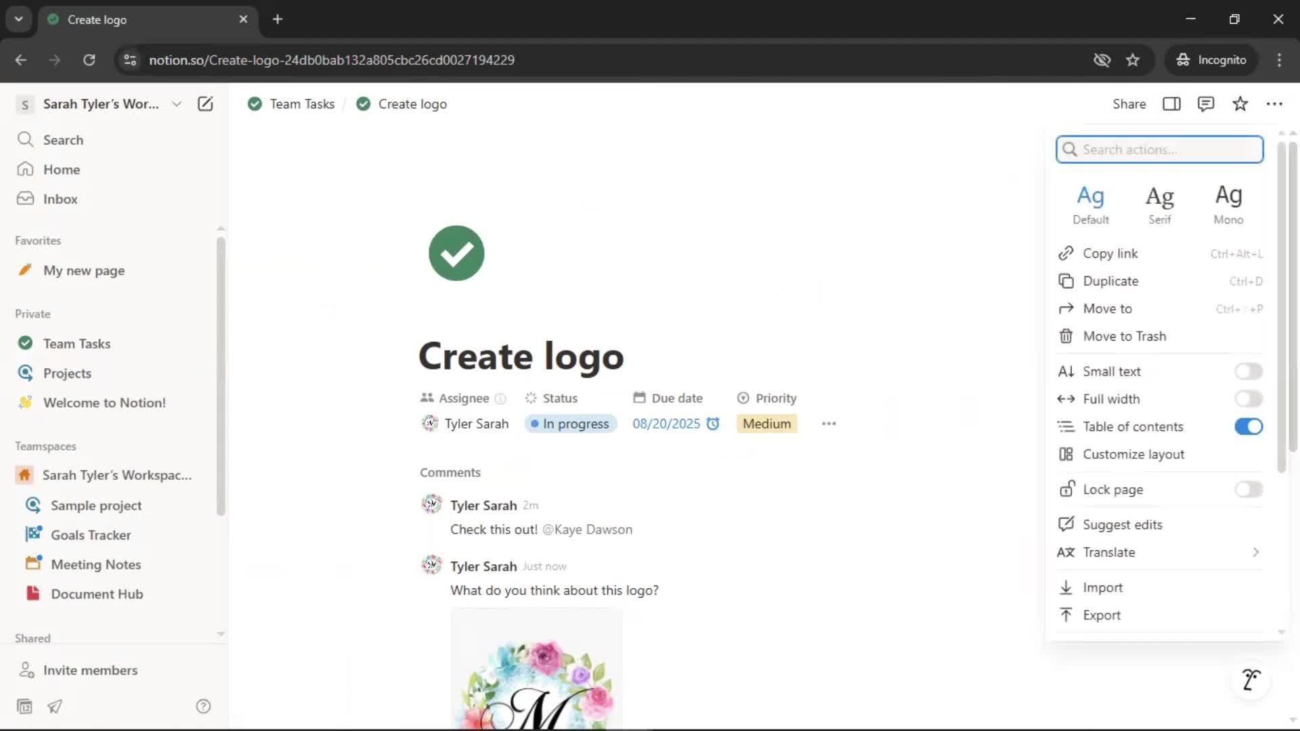Show more properties ellipsis beside Medium
1300x731 pixels.
click(829, 424)
